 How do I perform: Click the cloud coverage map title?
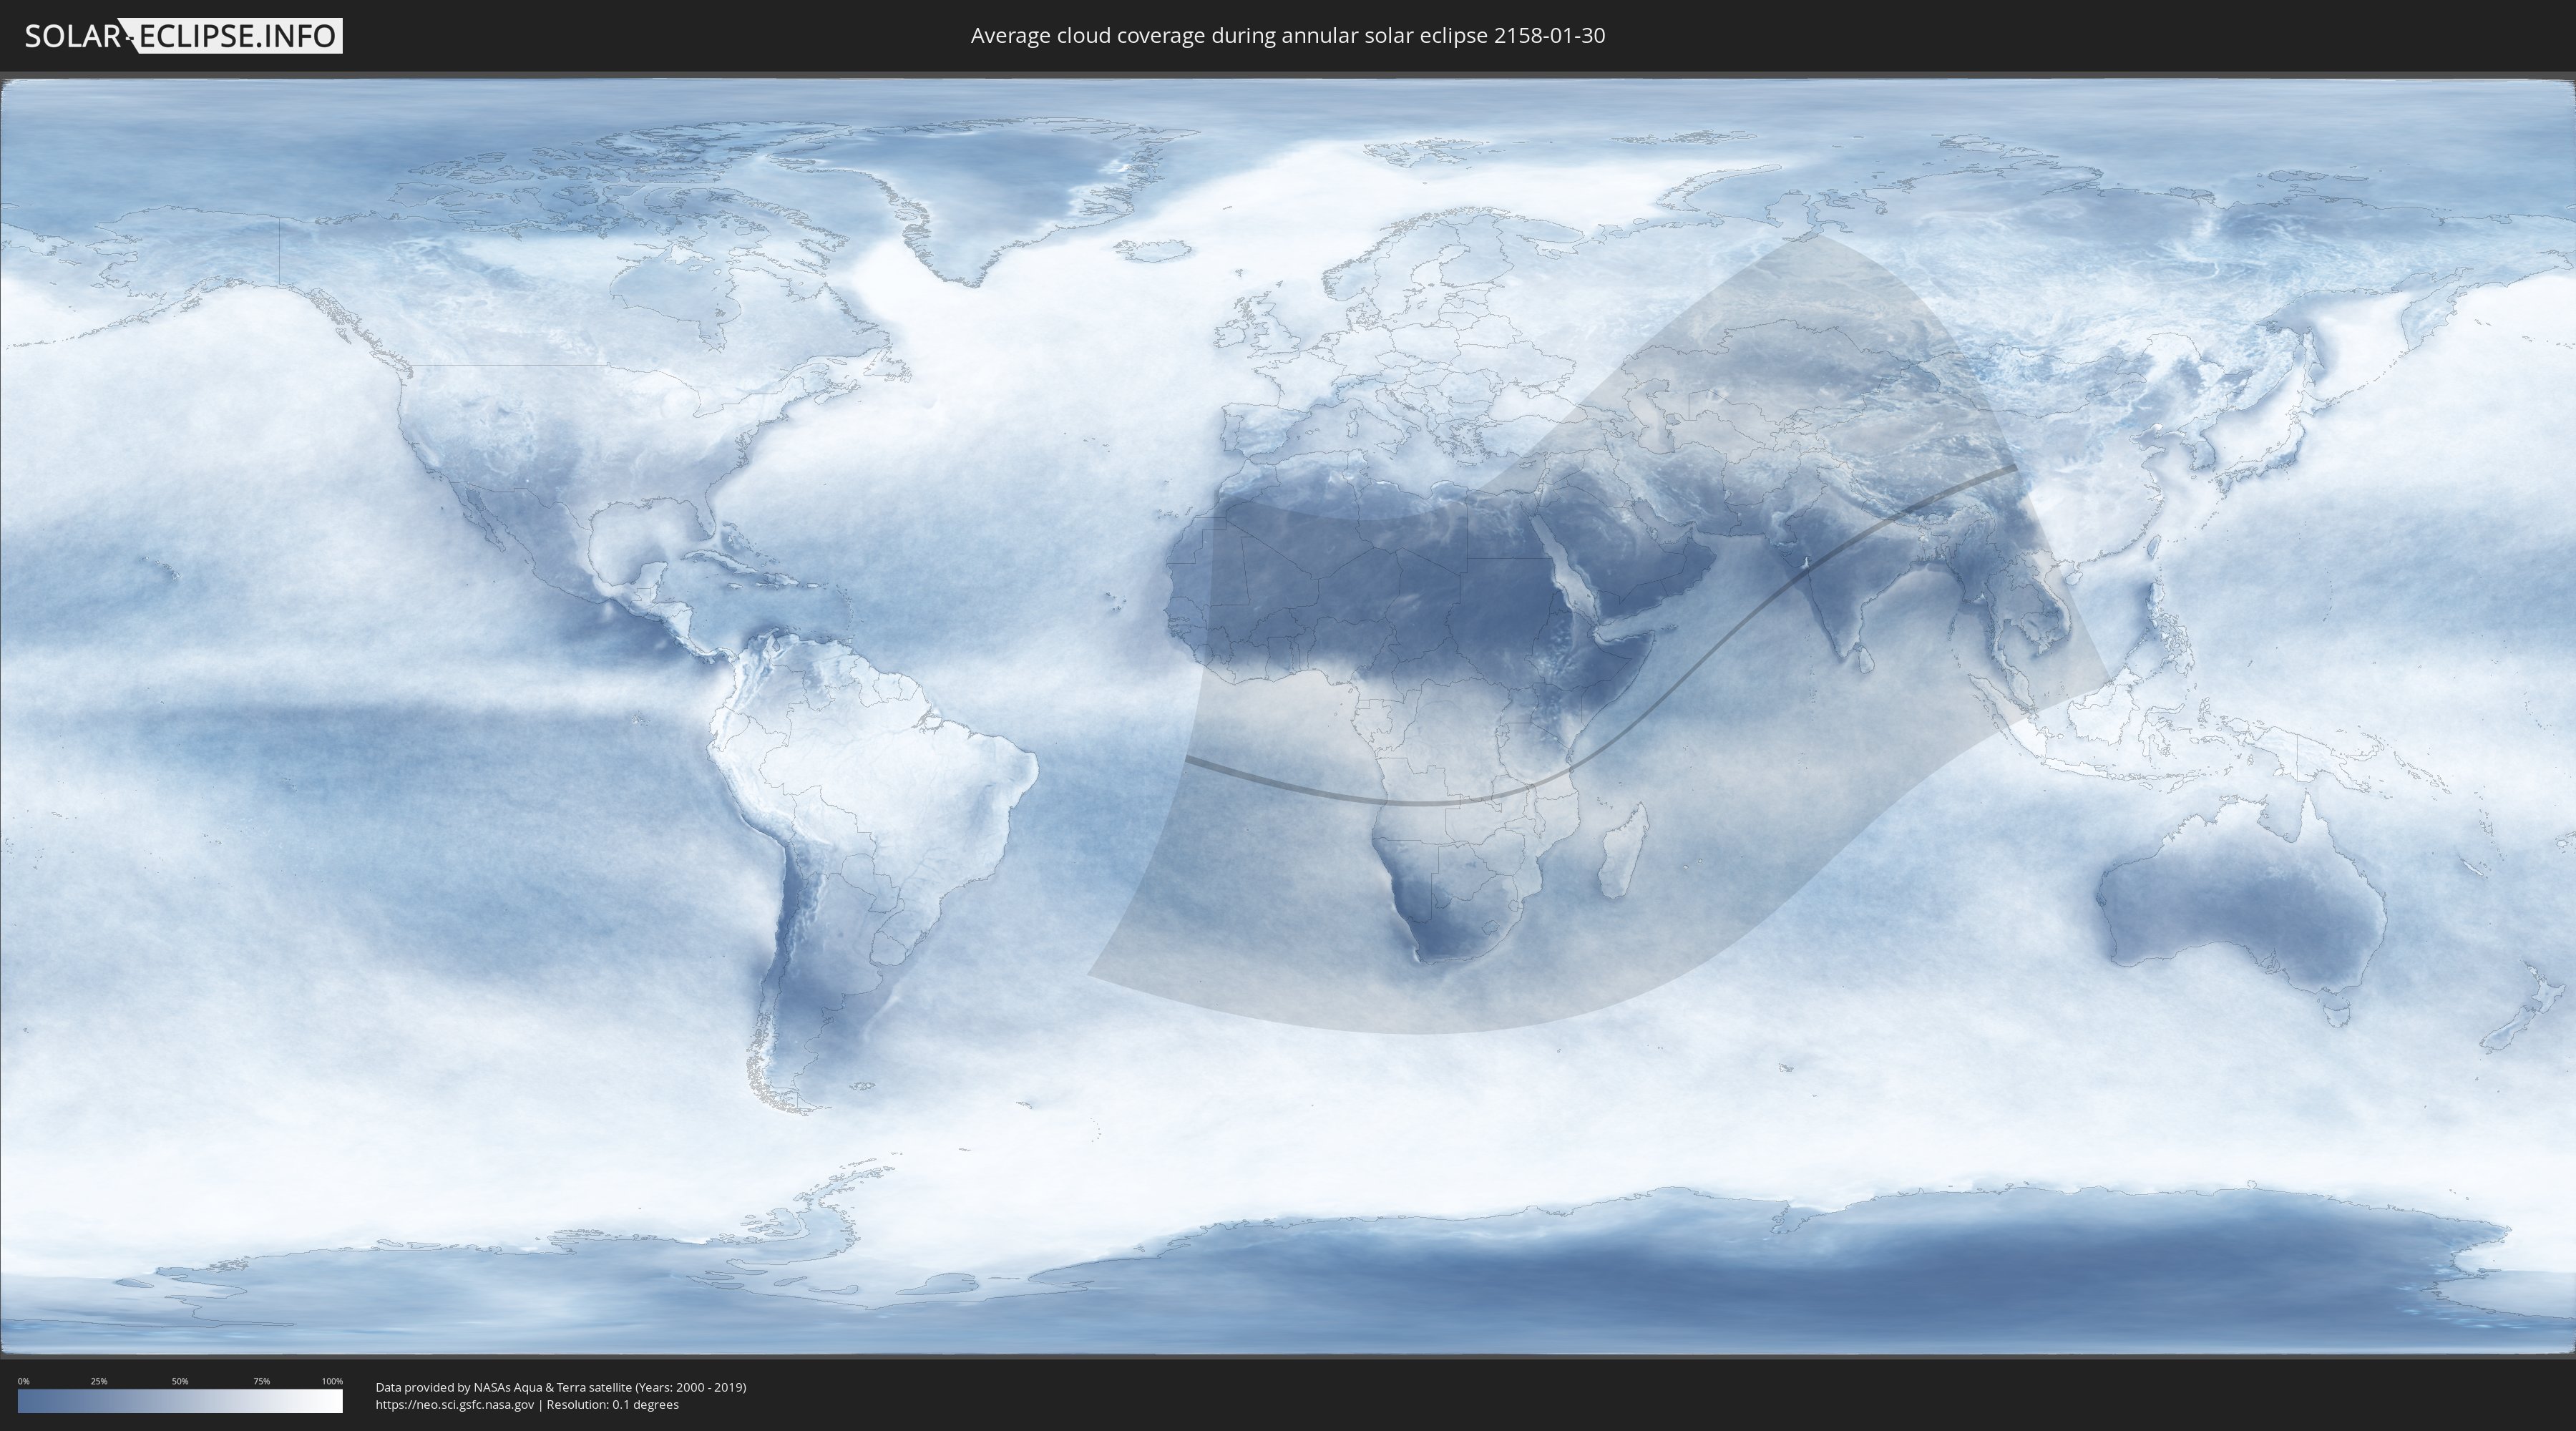pyautogui.click(x=1287, y=36)
